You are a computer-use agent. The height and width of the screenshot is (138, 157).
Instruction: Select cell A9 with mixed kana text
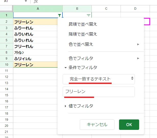click(35, 59)
